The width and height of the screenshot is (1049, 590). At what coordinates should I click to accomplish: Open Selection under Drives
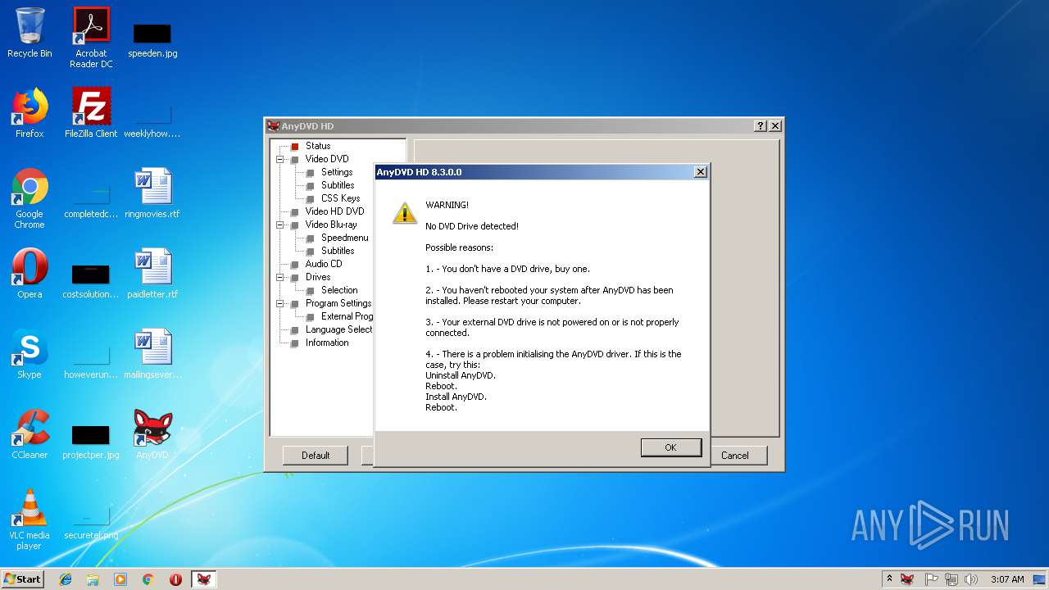(339, 290)
